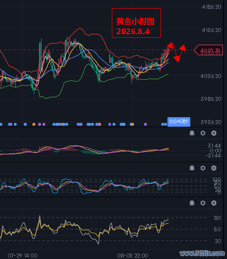Click the RSI panel alert bell icon

(192, 203)
